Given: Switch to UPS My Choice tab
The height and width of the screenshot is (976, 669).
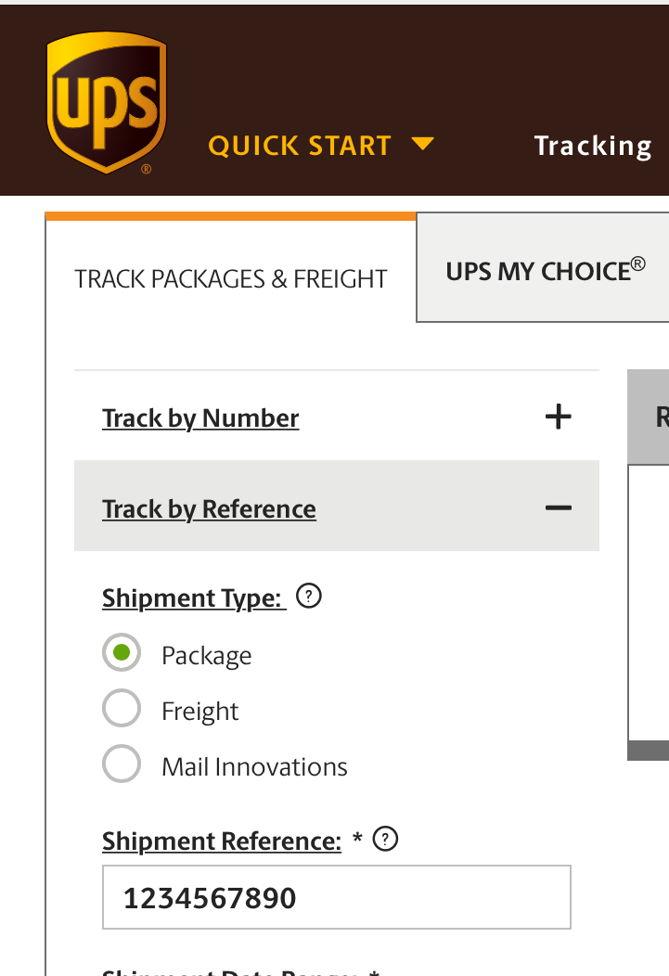Looking at the screenshot, I should tap(546, 270).
